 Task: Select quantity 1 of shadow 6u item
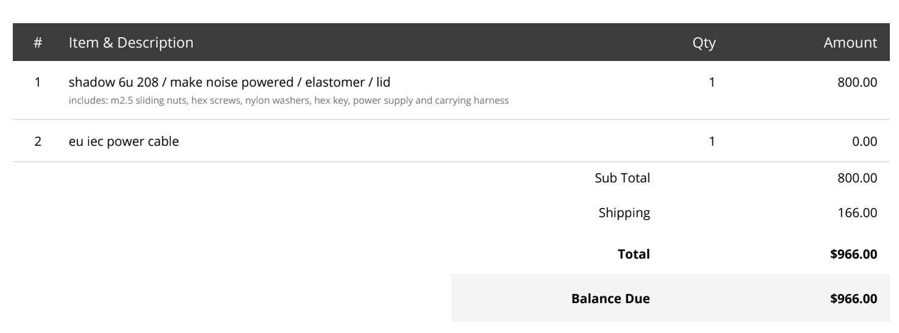[x=711, y=82]
